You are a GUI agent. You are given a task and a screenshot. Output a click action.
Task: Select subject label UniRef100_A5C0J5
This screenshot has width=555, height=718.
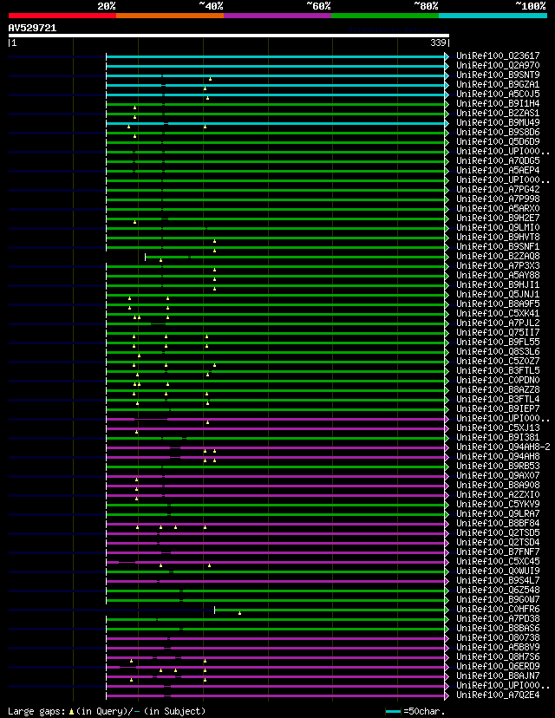499,94
